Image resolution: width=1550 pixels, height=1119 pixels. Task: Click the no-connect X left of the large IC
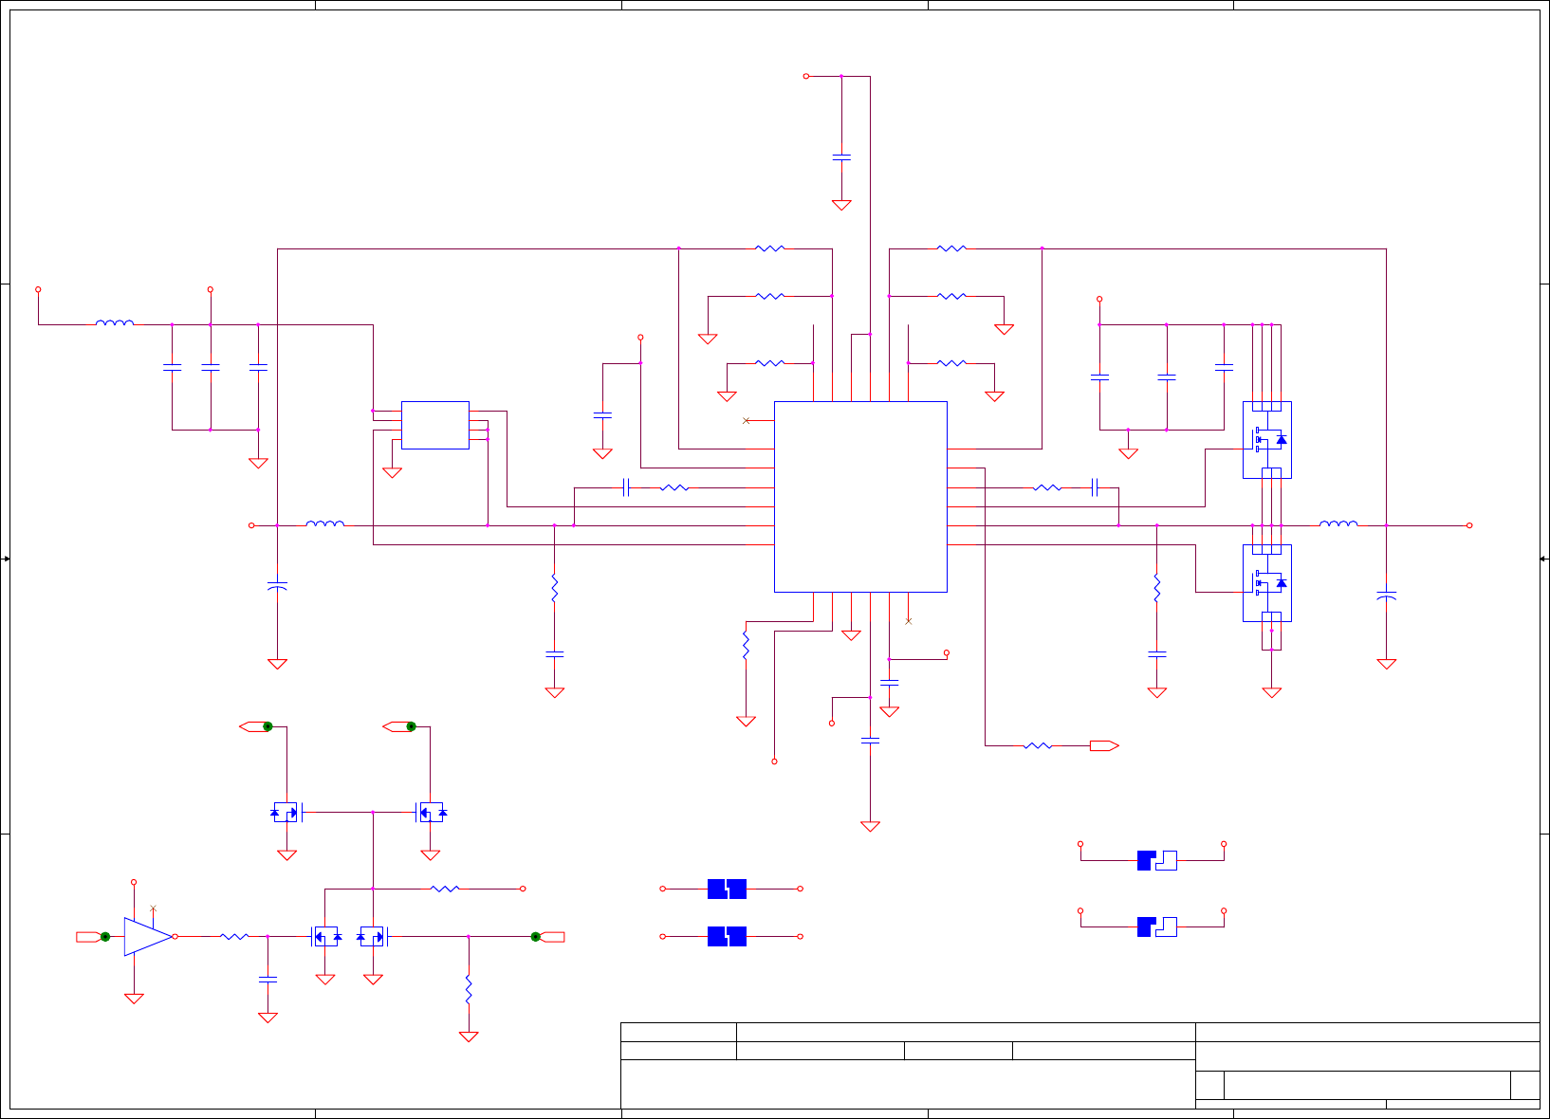pyautogui.click(x=746, y=420)
